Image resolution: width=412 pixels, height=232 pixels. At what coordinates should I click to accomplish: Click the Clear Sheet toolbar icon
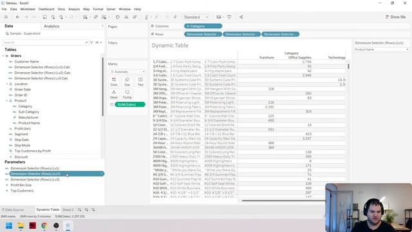(104, 17)
